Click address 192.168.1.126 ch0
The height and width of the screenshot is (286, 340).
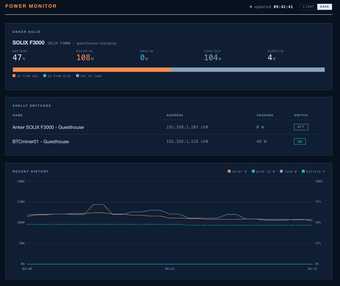(187, 141)
